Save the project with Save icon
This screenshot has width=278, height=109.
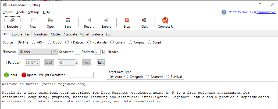pos(68,20)
